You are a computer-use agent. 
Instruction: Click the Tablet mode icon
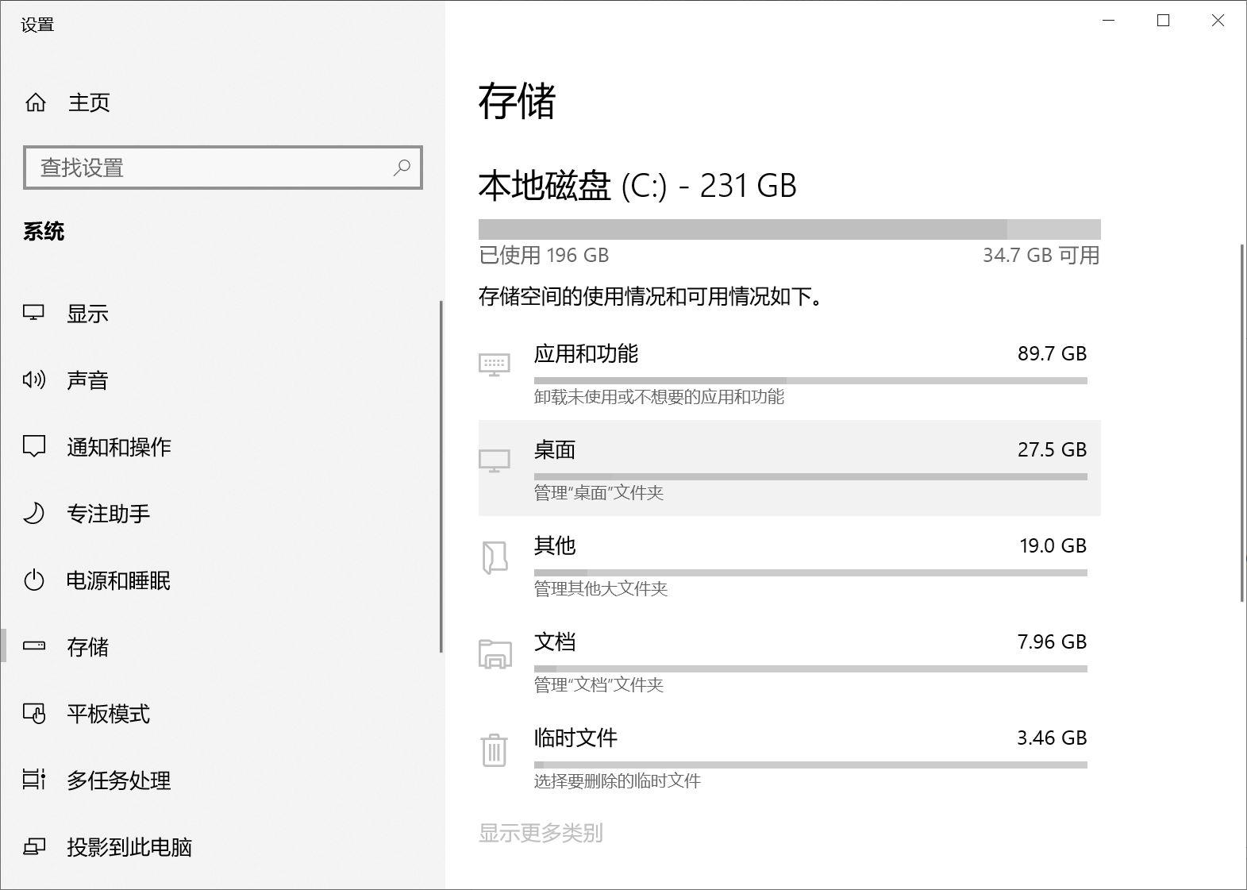33,714
